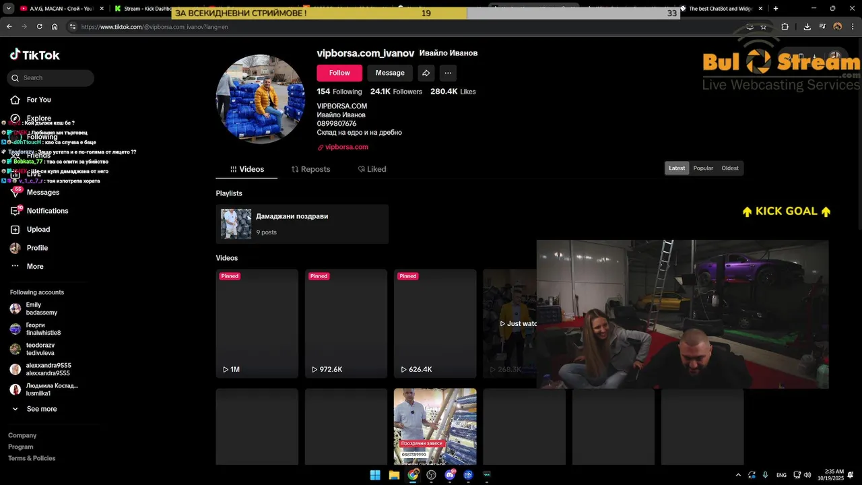Switch to the Reposts tab
The height and width of the screenshot is (485, 862).
click(x=310, y=169)
